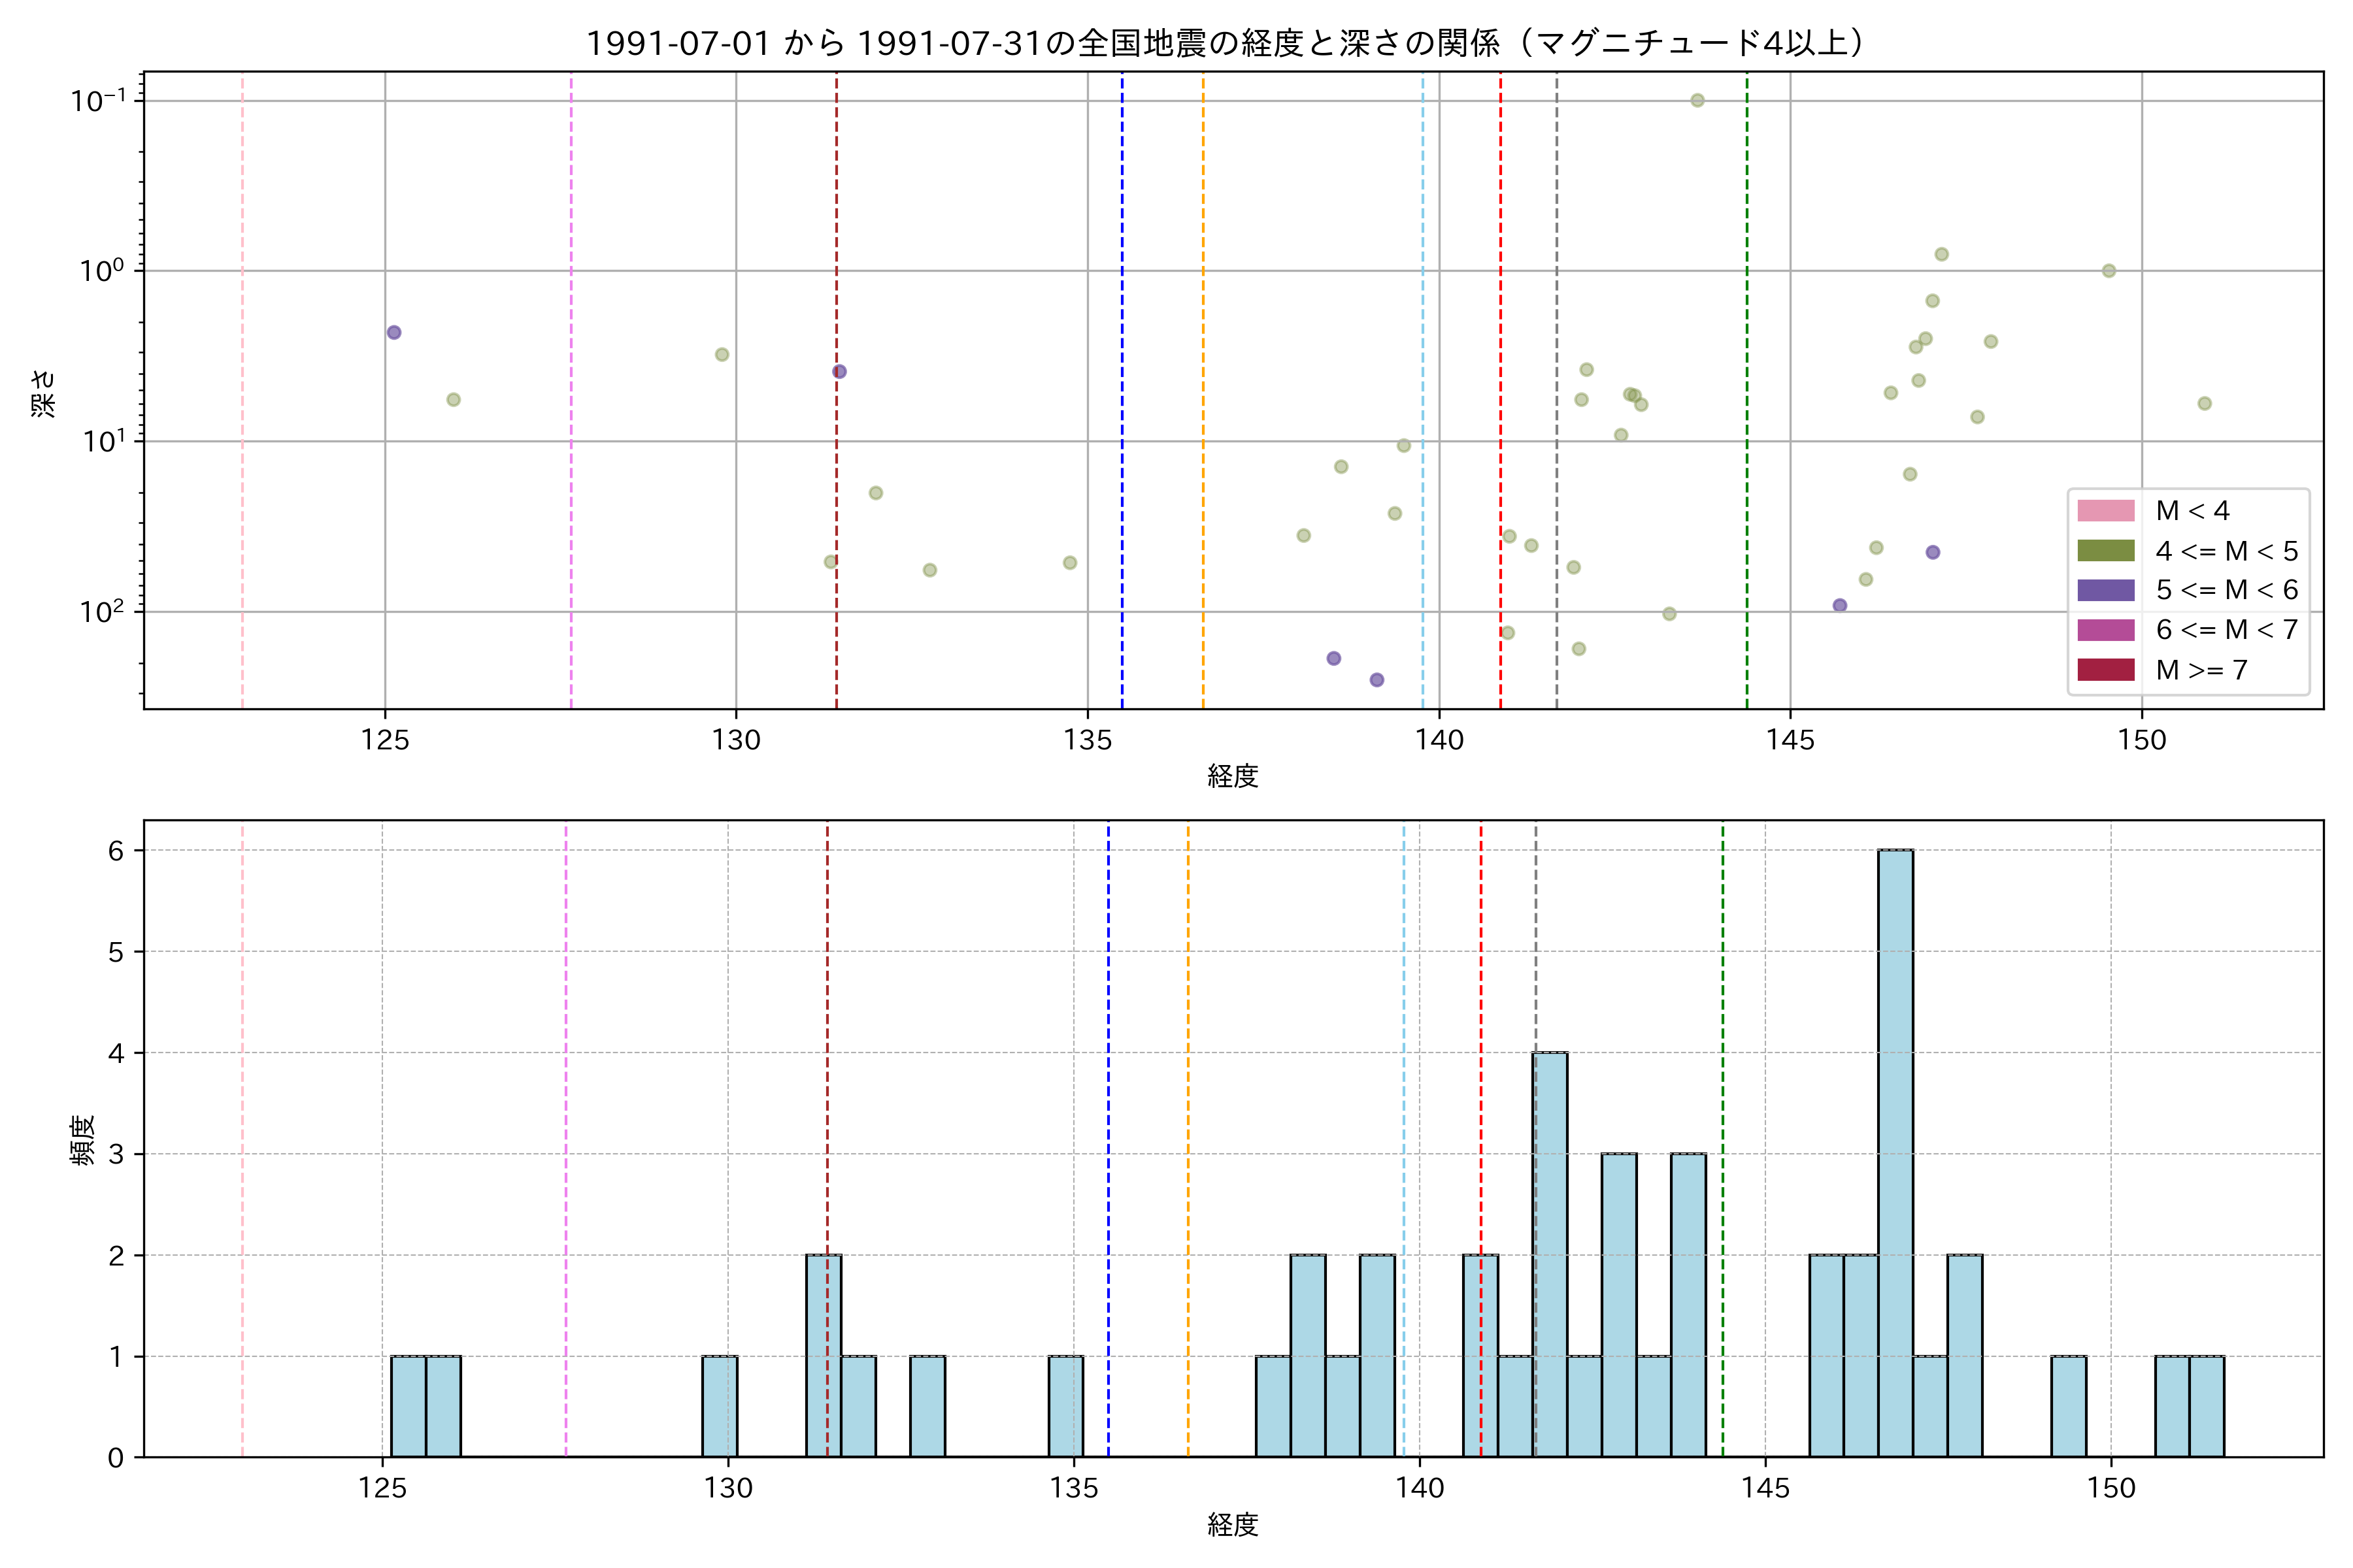Click the lowest purple scatter point near longitude 139
Screen dimensions: 2353x1568
(1377, 680)
